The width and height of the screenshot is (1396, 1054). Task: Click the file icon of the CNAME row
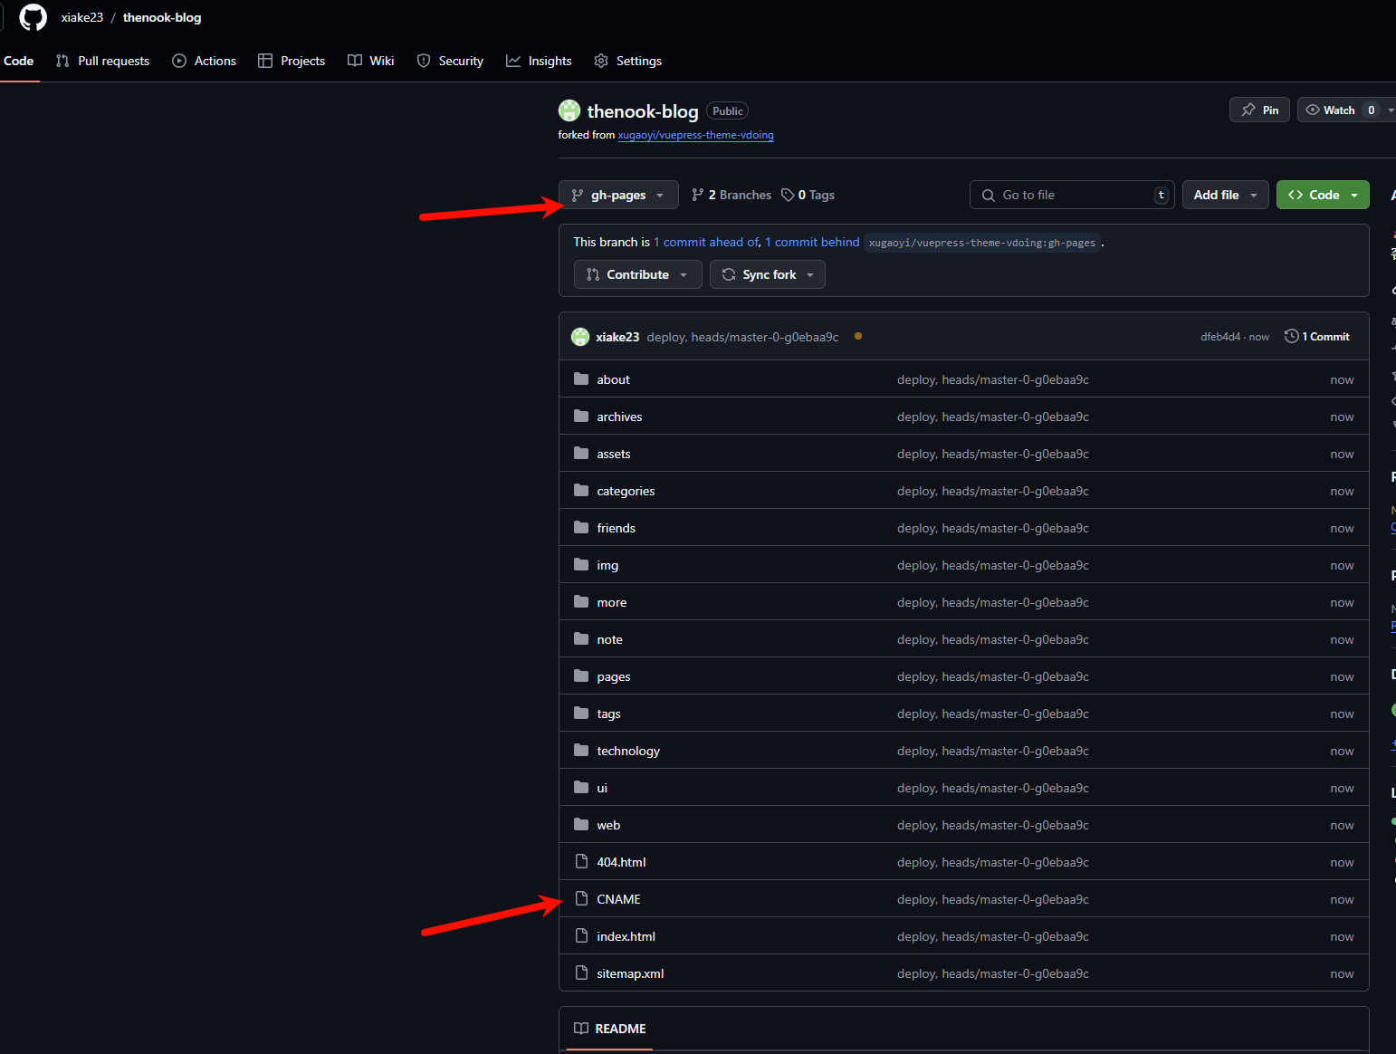(581, 898)
